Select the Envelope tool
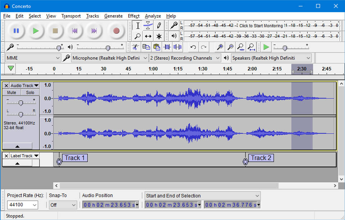Image resolution: width=345 pixels, height=220 pixels. tap(148, 26)
